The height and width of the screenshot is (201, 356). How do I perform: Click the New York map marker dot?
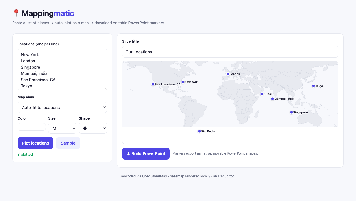click(183, 82)
